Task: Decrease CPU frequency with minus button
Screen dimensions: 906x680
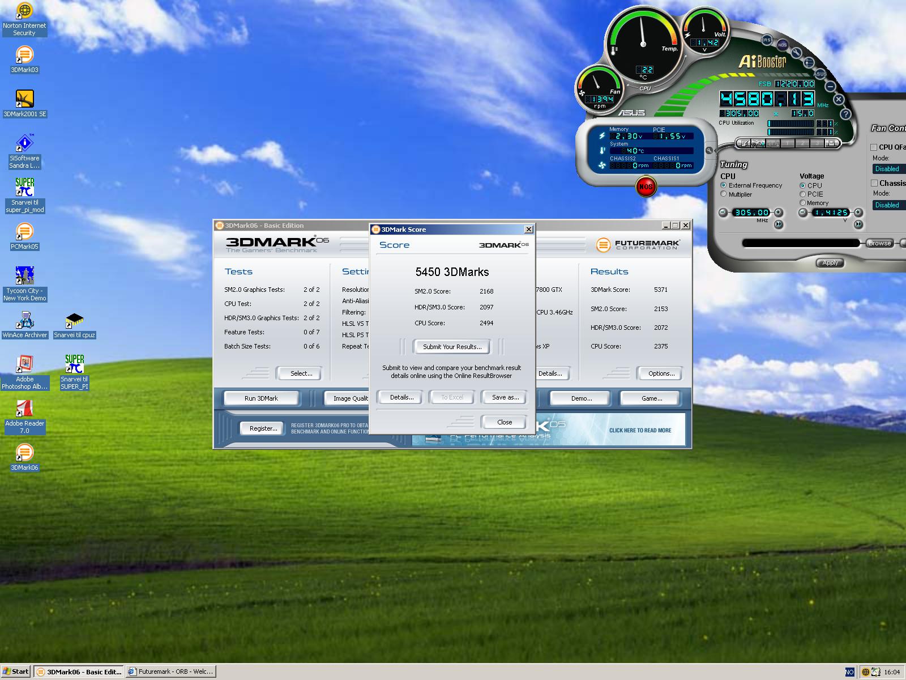Action: 724,212
